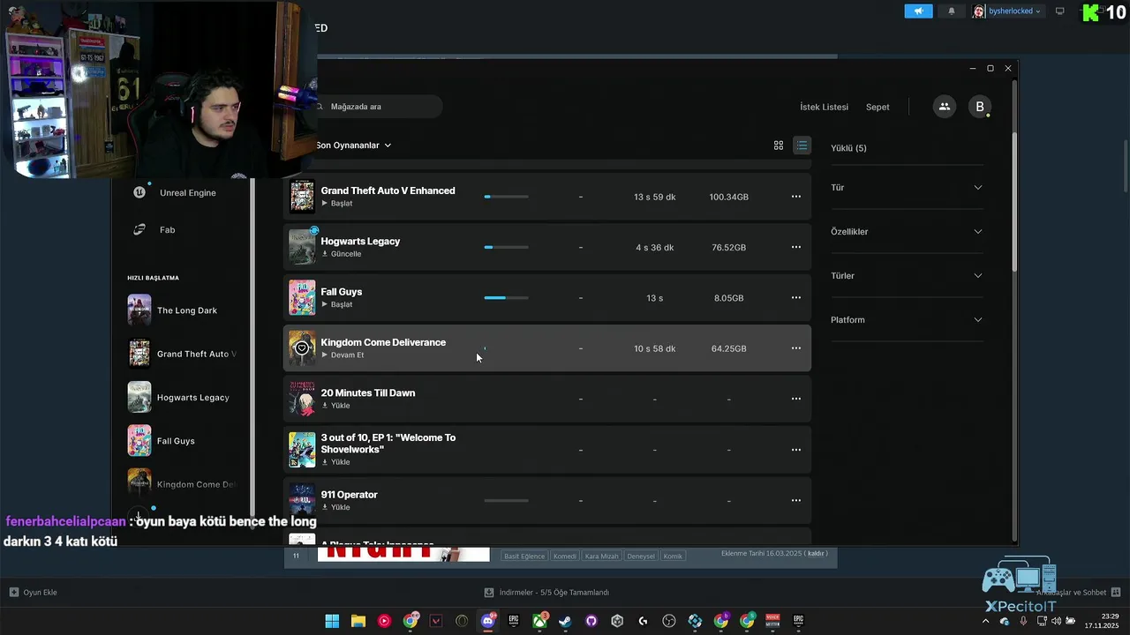Viewport: 1130px width, 635px height.
Task: Open Valorant from the taskbar
Action: tap(436, 621)
